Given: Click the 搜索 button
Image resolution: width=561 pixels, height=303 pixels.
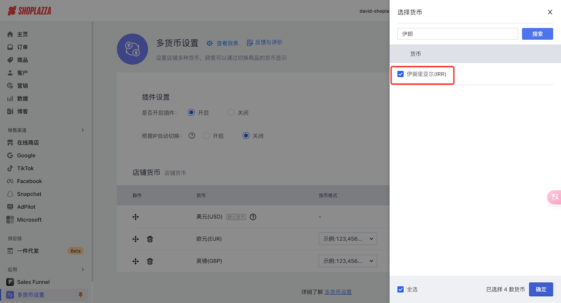Looking at the screenshot, I should click(x=537, y=34).
